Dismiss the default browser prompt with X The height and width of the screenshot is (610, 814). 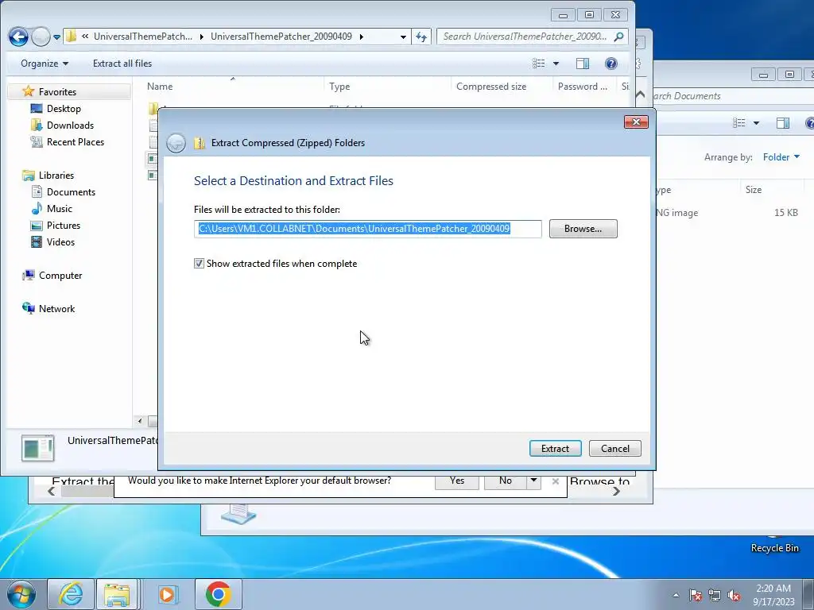click(x=555, y=481)
